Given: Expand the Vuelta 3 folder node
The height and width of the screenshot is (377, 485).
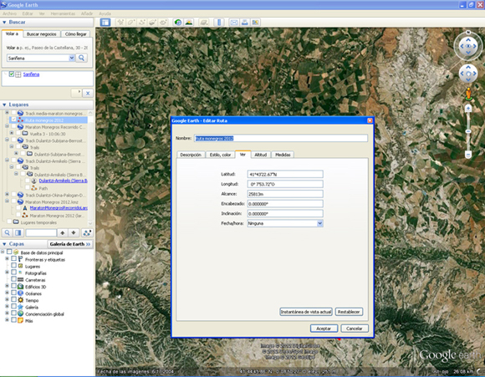Looking at the screenshot, I should [x=12, y=133].
